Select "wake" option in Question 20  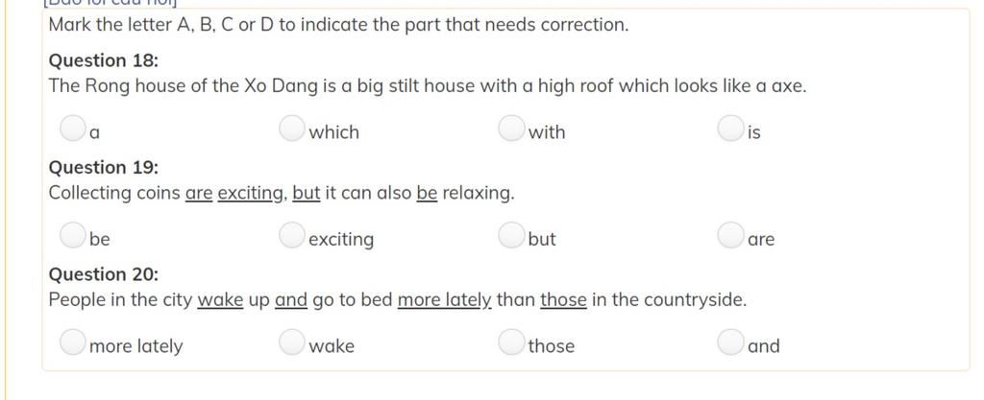291,342
